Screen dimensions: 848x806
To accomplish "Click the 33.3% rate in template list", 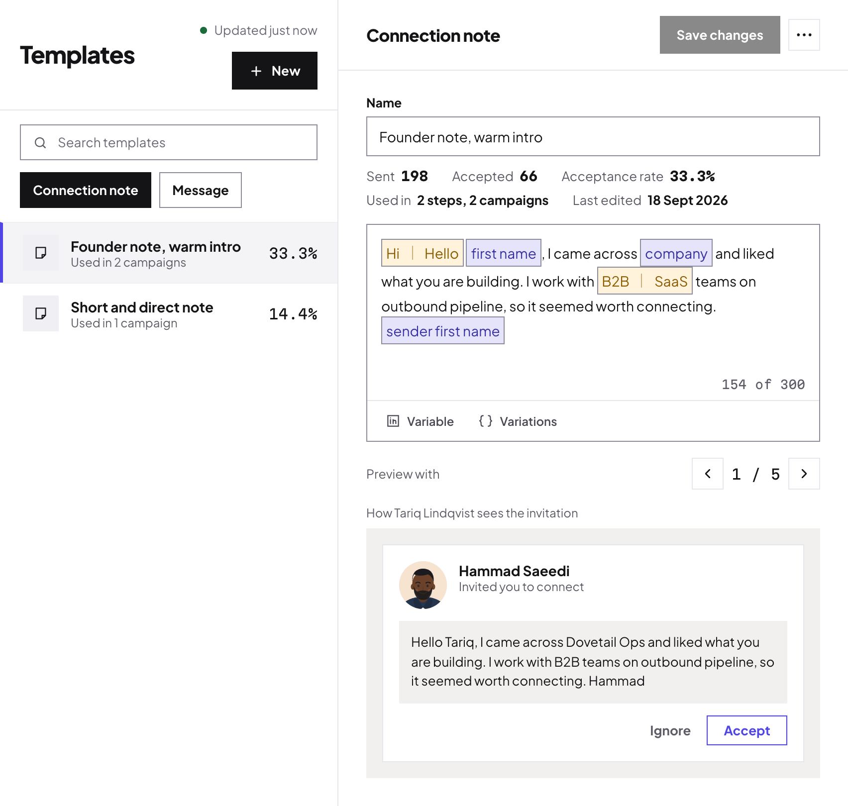I will tap(293, 253).
